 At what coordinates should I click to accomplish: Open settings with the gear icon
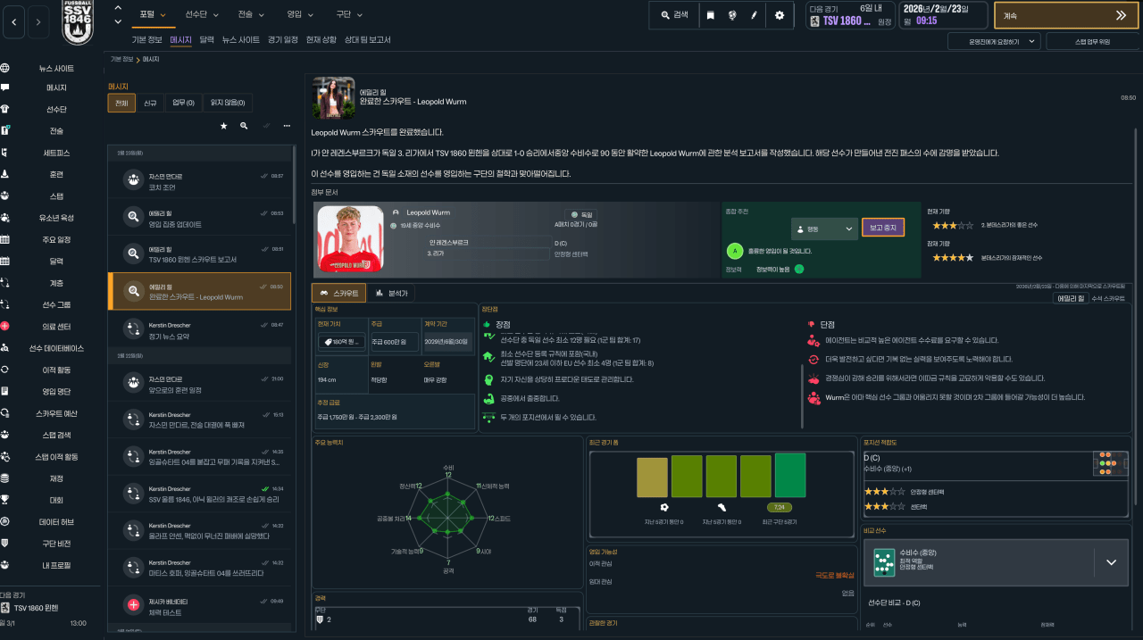780,15
